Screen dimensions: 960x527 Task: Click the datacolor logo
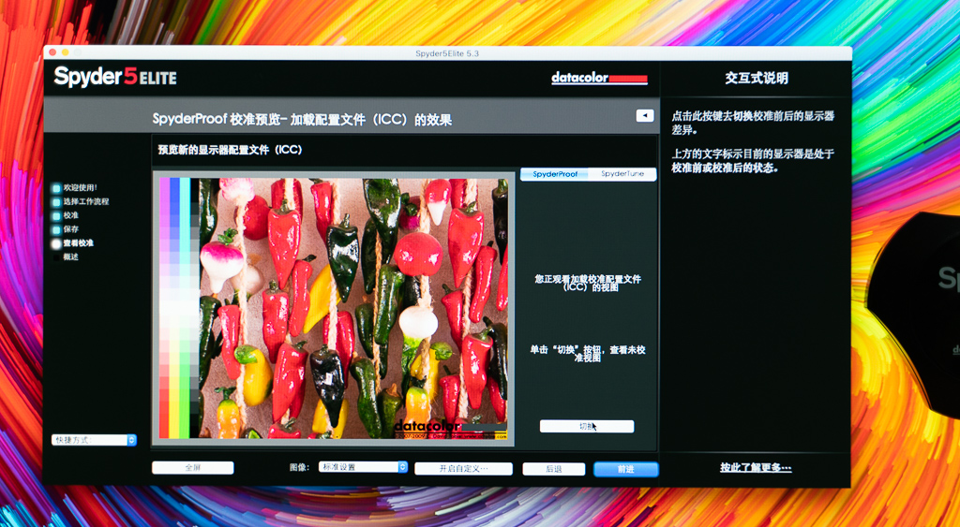[599, 78]
